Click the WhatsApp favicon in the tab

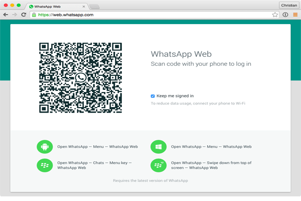pos(31,7)
